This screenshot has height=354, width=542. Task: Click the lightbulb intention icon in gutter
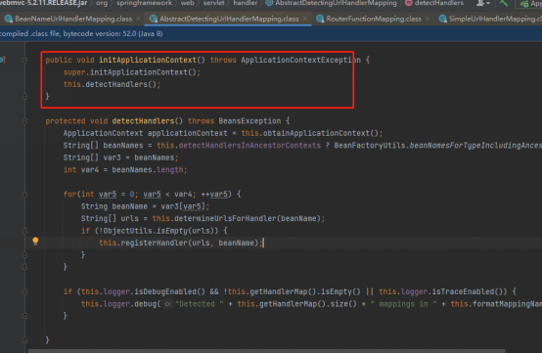(35, 242)
